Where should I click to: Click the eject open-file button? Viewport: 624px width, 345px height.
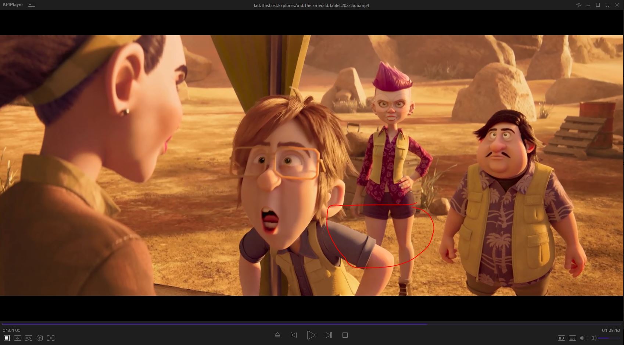[277, 335]
